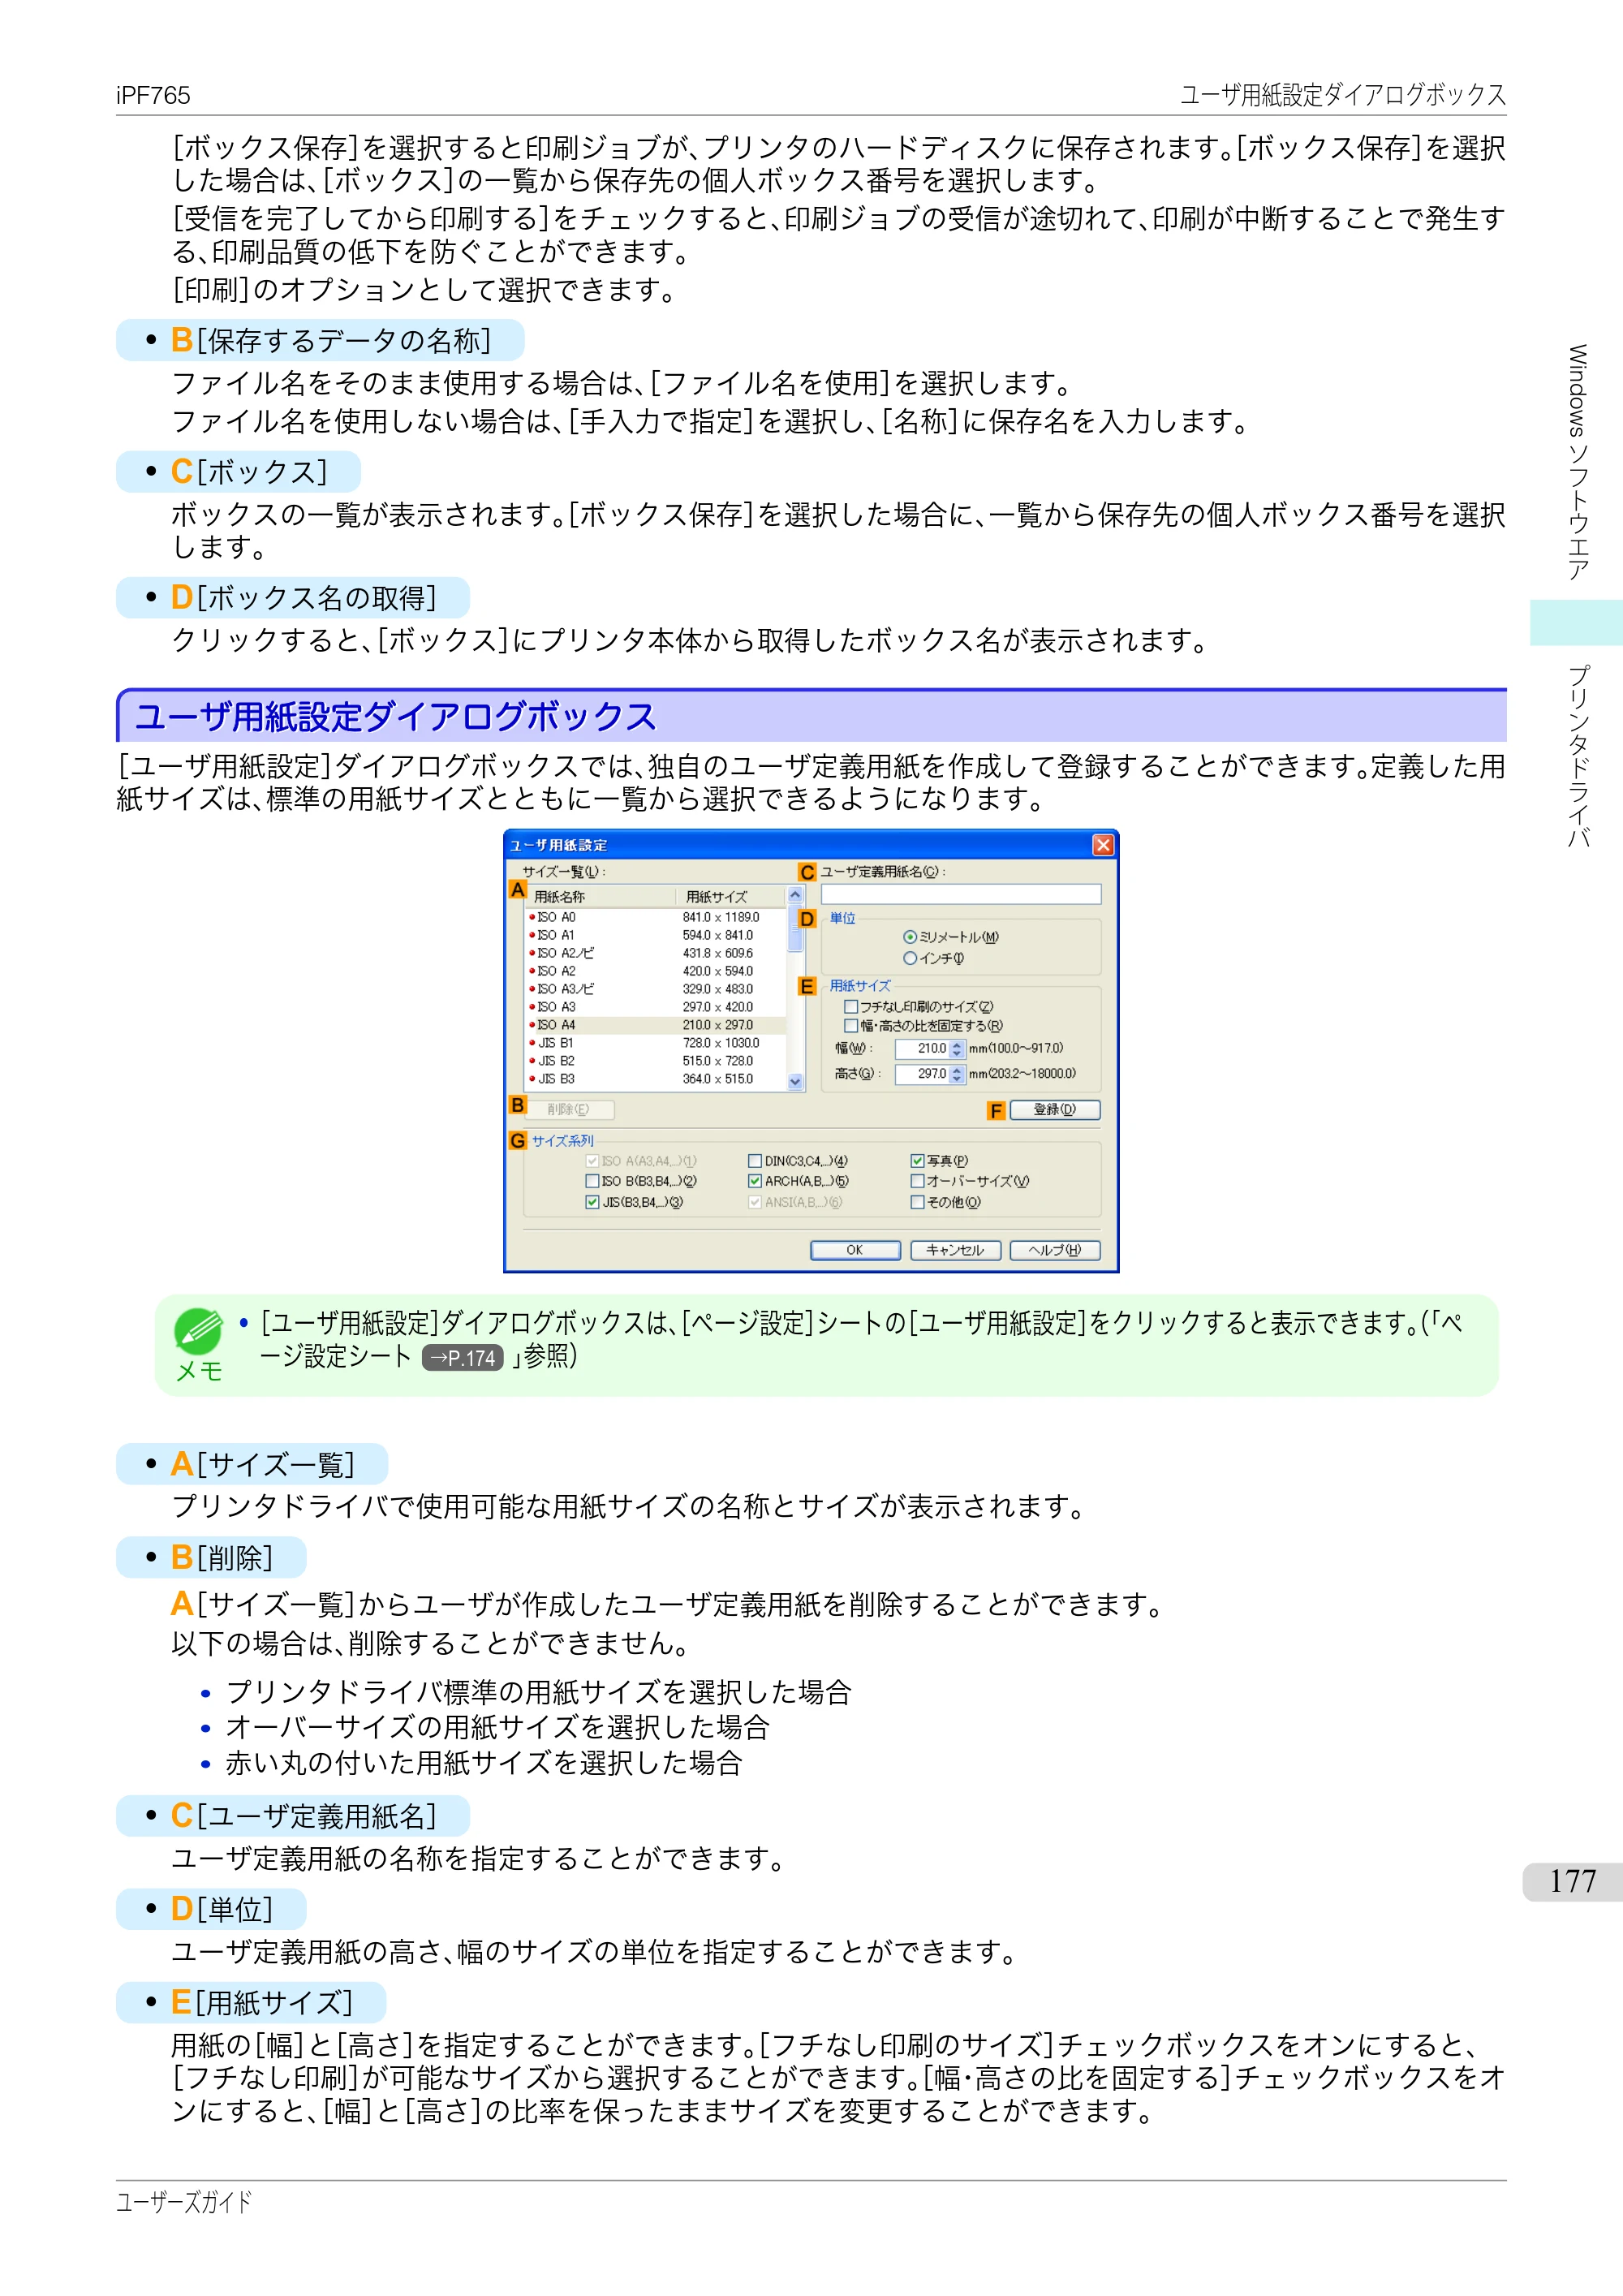1623x2296 pixels.
Task: Select the ISO A1 list row
Action: [x=656, y=935]
